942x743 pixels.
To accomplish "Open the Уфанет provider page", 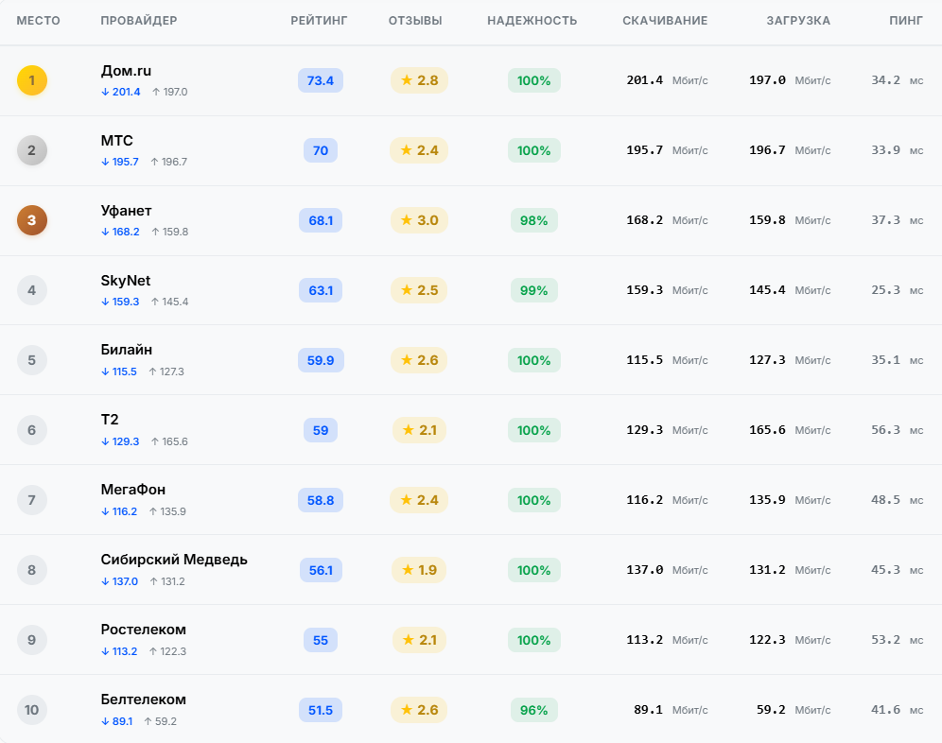I will 126,211.
